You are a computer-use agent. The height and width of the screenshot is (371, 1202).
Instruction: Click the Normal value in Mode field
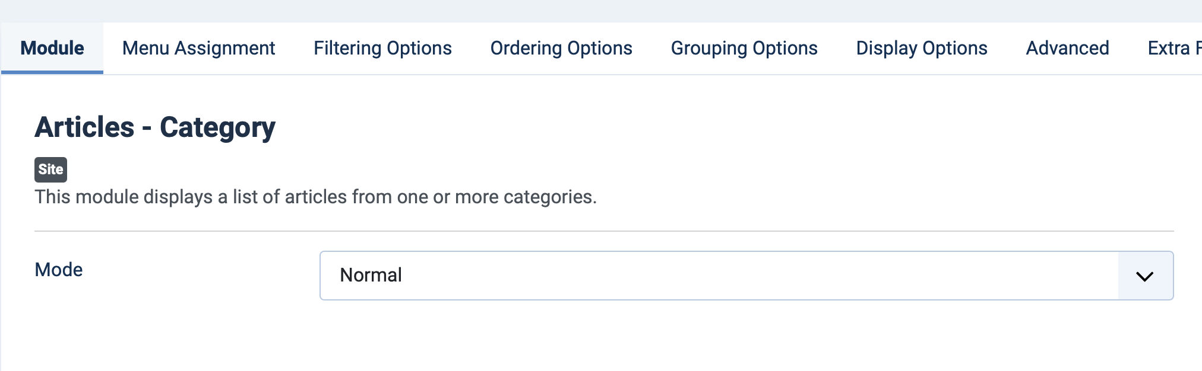(371, 275)
